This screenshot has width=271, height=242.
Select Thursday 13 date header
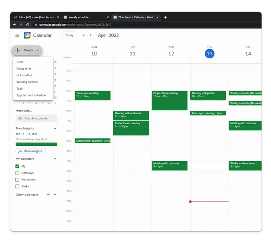(210, 54)
